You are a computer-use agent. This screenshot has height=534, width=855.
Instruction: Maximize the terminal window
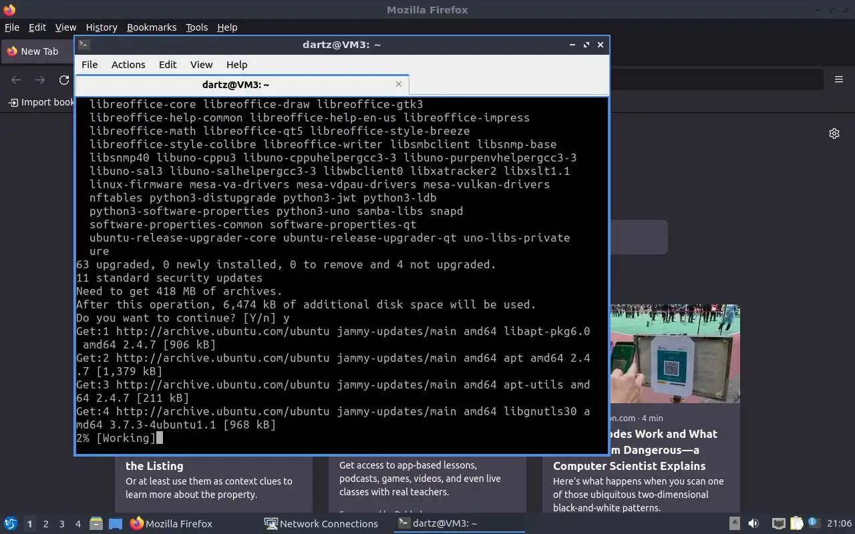[x=586, y=45]
